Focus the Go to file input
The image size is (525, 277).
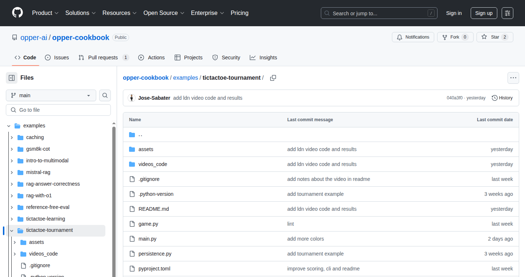(58, 110)
